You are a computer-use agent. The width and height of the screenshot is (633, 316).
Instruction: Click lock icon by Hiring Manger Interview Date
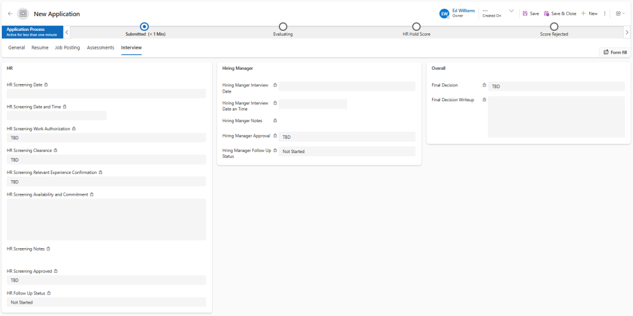point(275,85)
